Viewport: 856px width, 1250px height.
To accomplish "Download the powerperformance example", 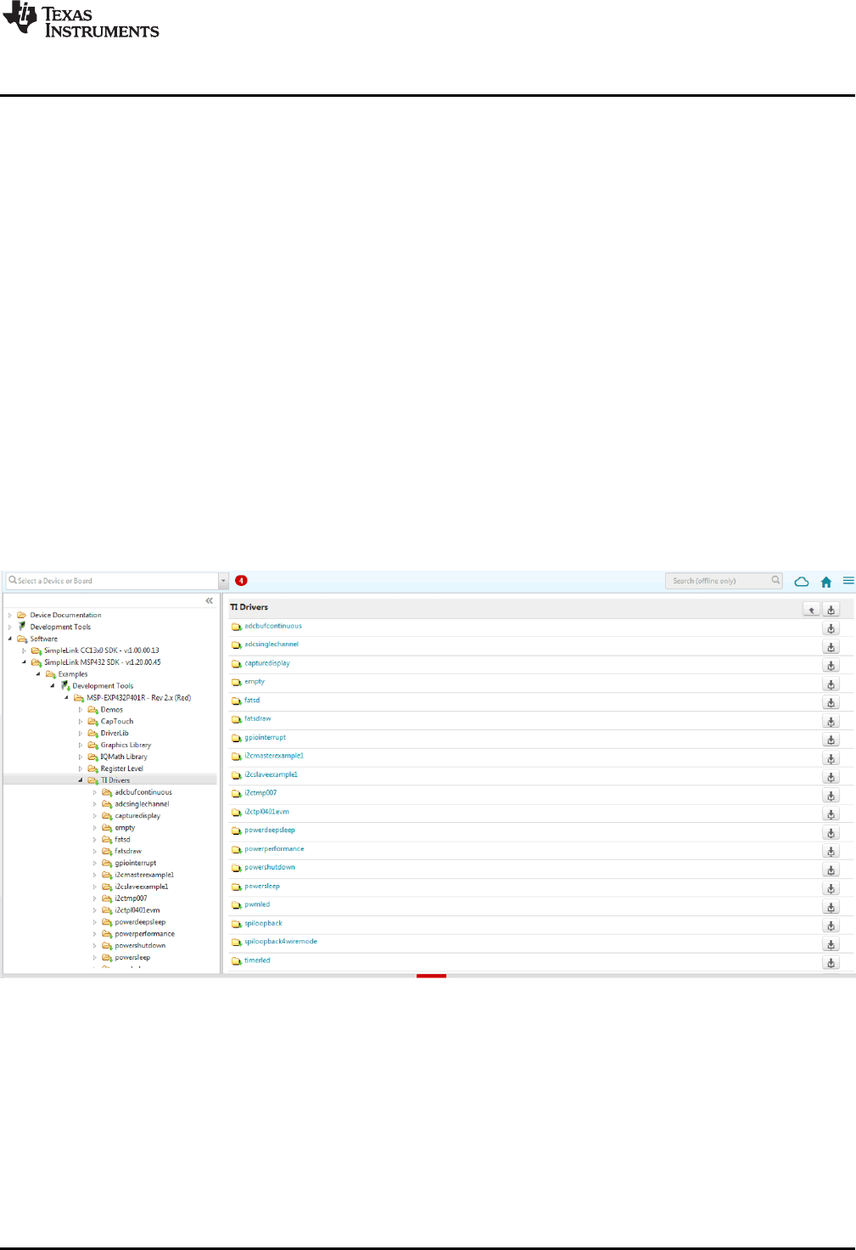I will [831, 851].
